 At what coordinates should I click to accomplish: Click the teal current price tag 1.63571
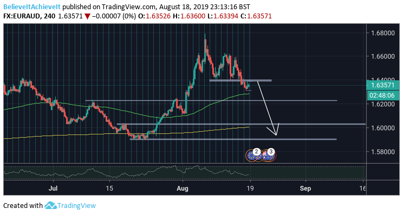pyautogui.click(x=382, y=85)
